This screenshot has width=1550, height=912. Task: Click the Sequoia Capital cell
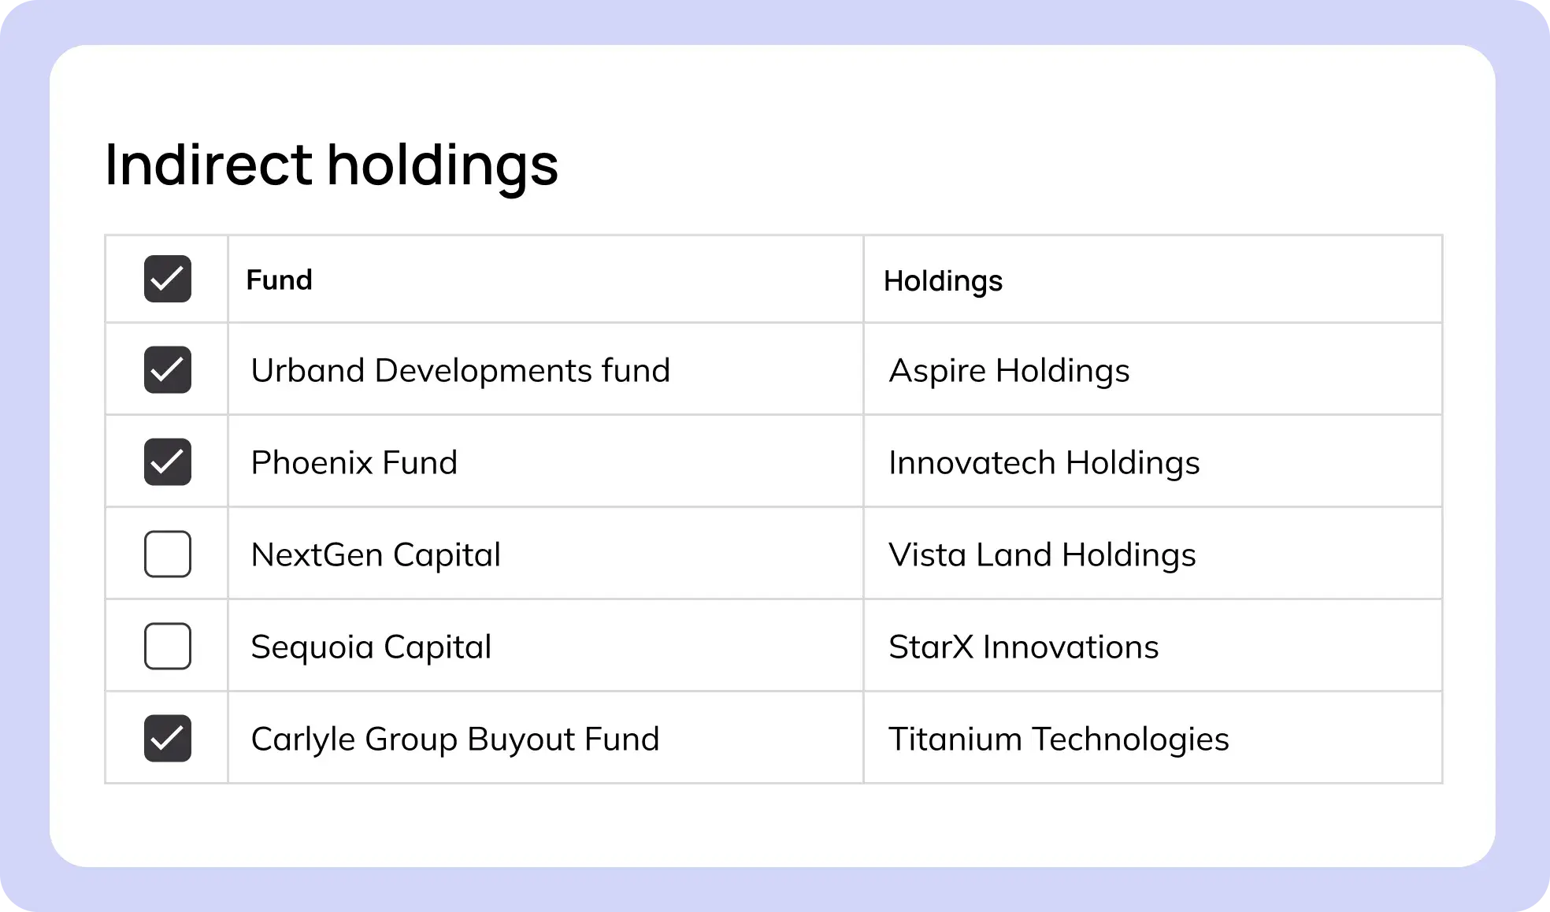click(371, 647)
